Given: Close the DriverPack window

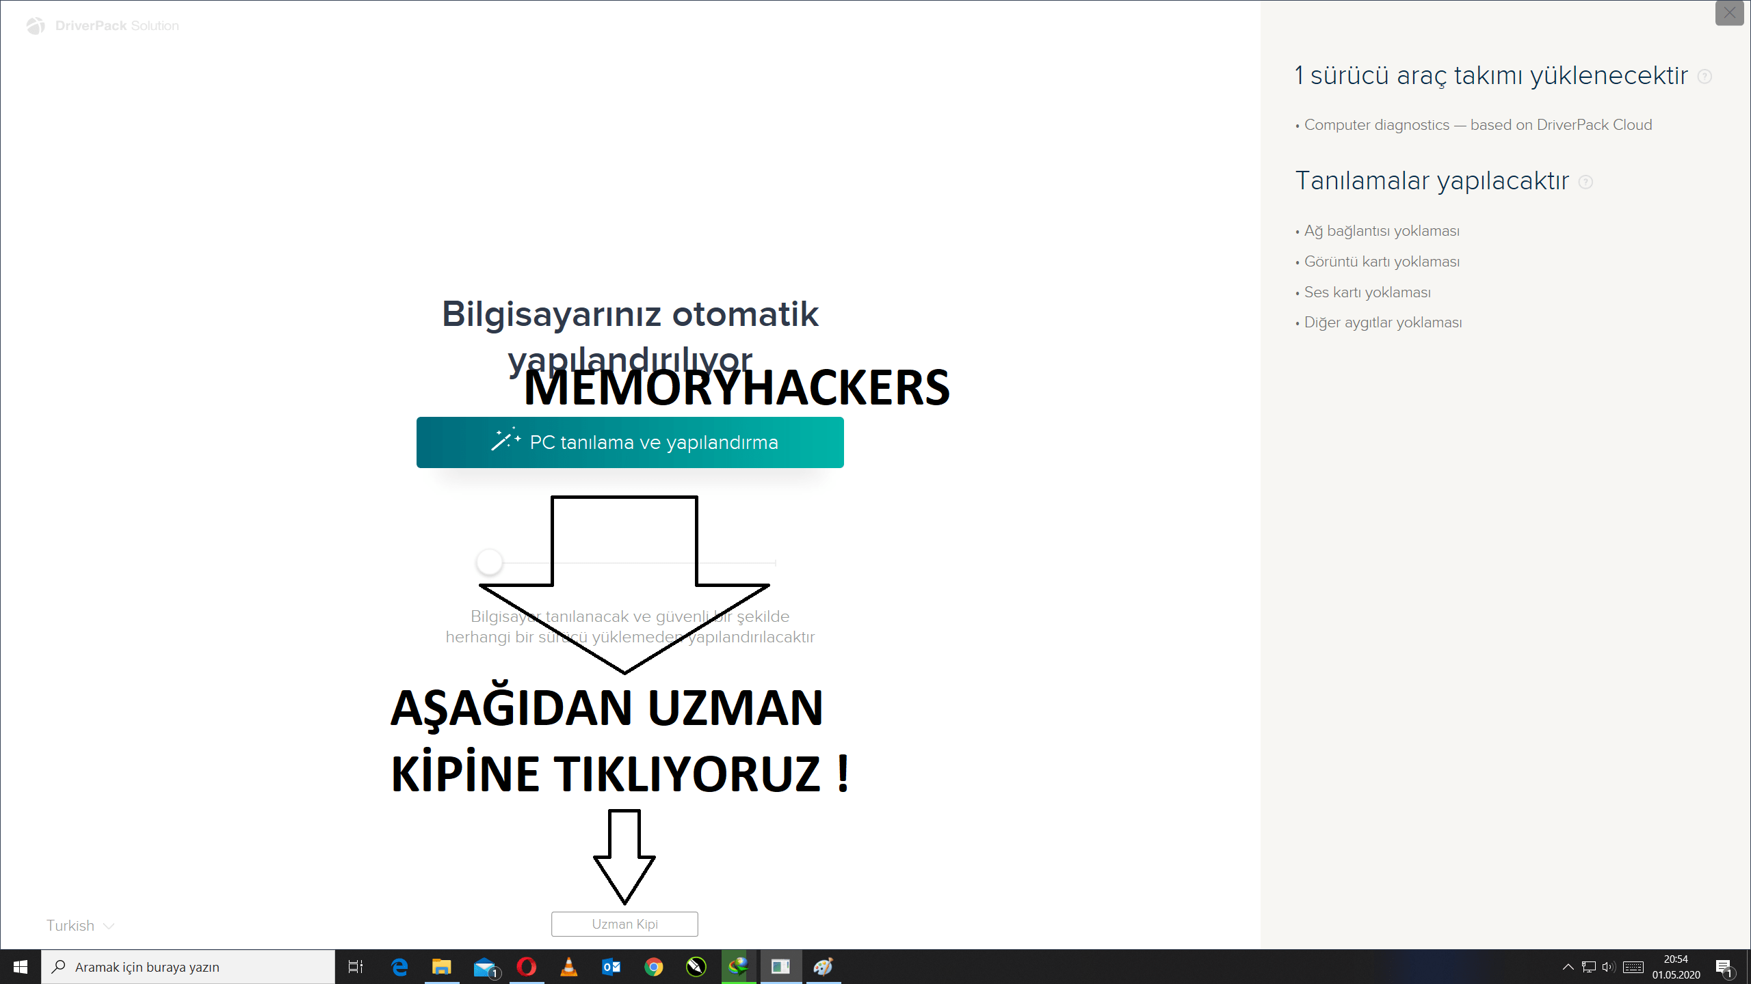Looking at the screenshot, I should point(1729,12).
